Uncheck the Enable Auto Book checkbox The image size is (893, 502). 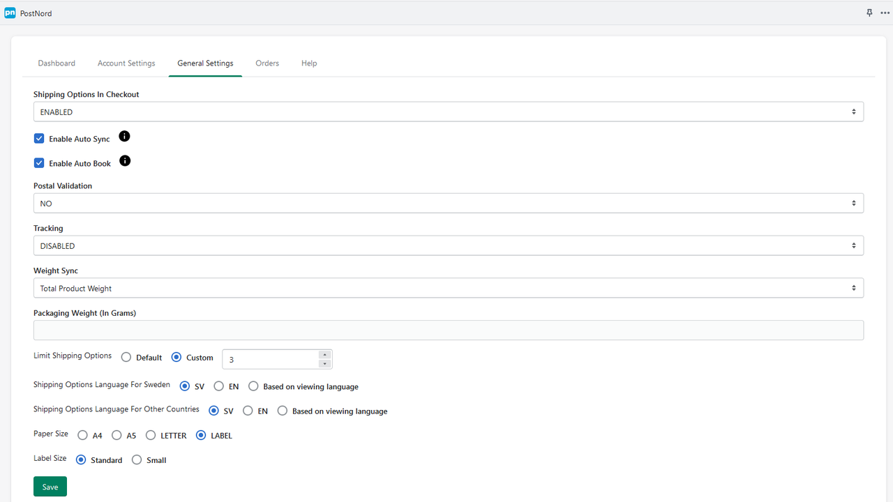(x=39, y=162)
